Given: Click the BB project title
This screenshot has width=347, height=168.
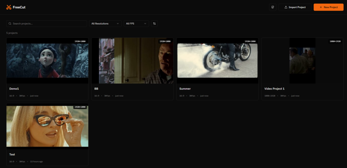Looking at the screenshot, I should 96,89.
